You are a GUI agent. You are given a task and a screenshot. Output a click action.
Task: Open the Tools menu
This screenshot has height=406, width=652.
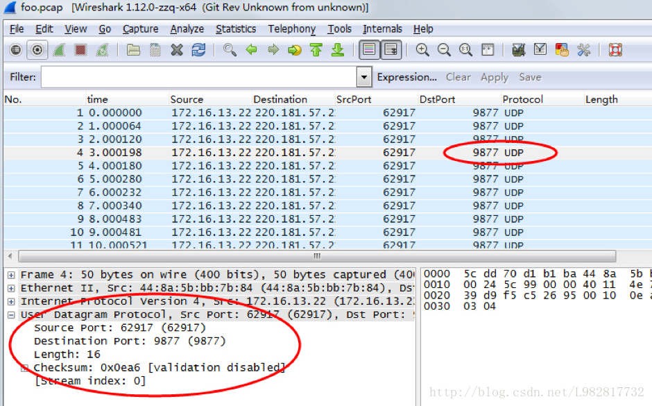pos(339,28)
